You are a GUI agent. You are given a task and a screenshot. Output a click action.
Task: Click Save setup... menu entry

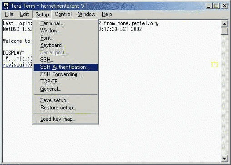tap(66, 100)
